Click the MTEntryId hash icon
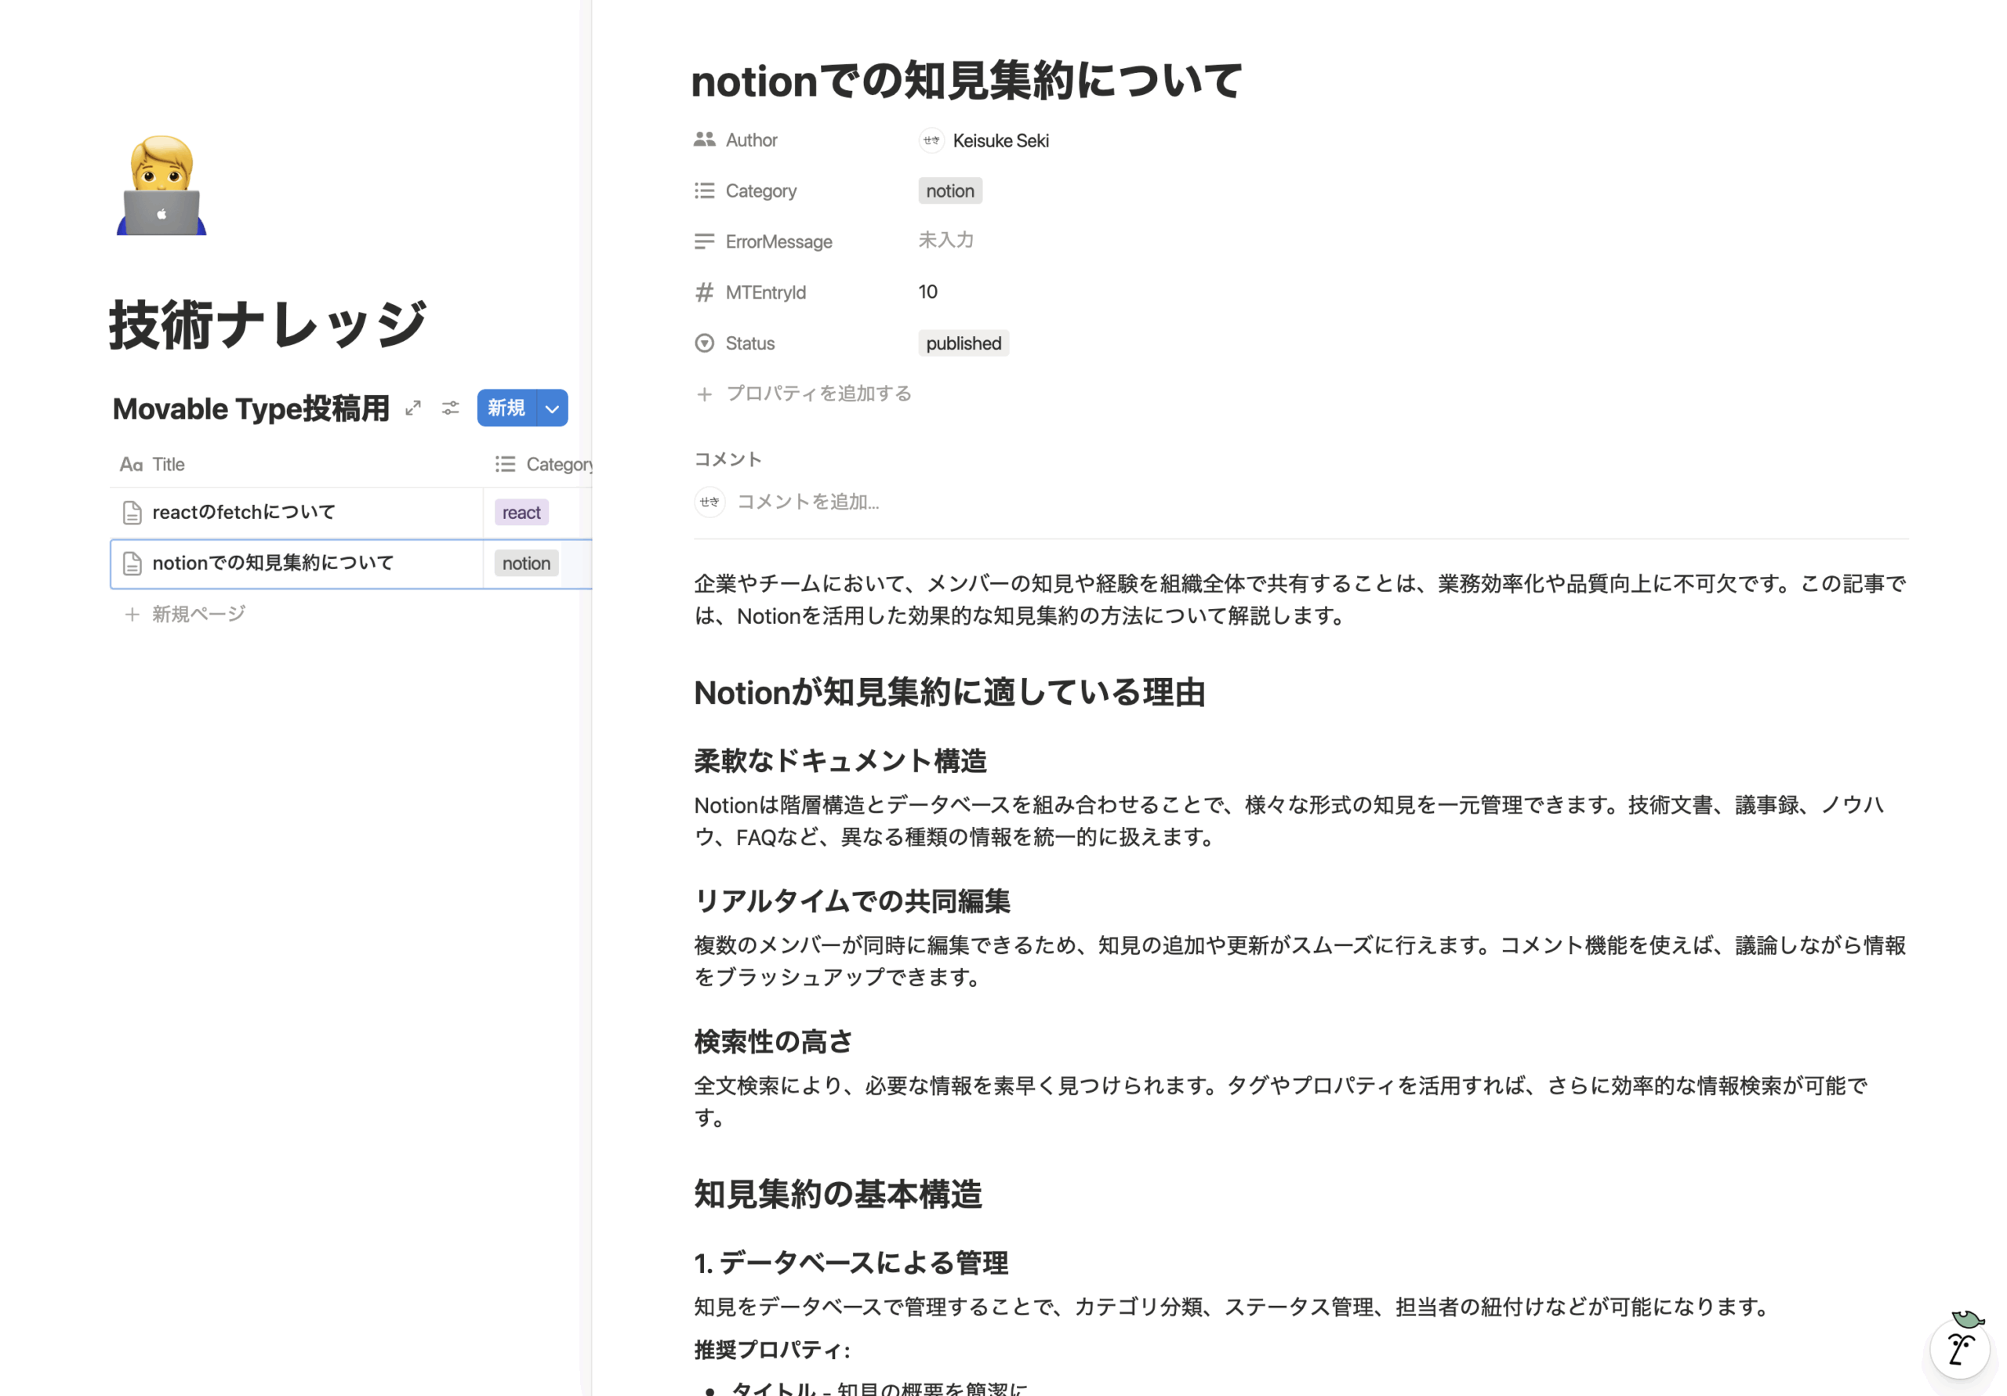The height and width of the screenshot is (1396, 2007). 704,293
